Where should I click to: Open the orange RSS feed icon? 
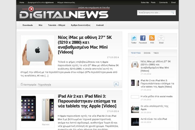coord(152,38)
